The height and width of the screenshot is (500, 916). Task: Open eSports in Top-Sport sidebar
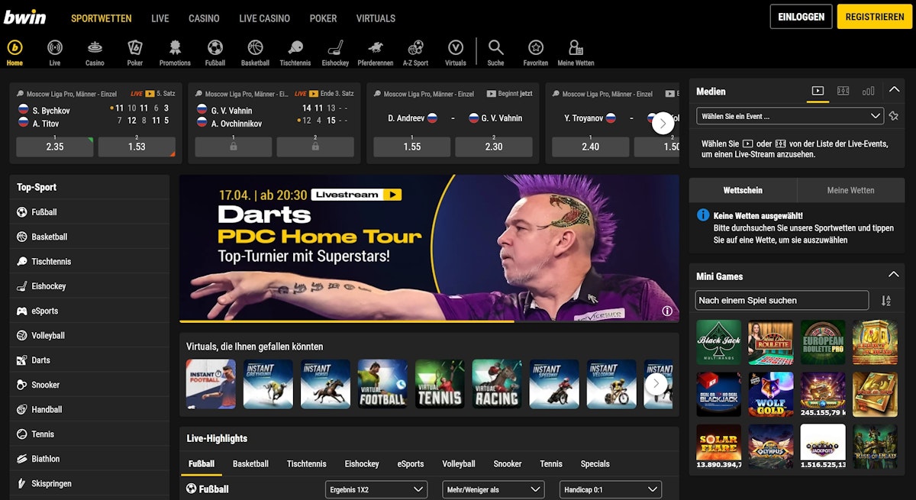89,311
